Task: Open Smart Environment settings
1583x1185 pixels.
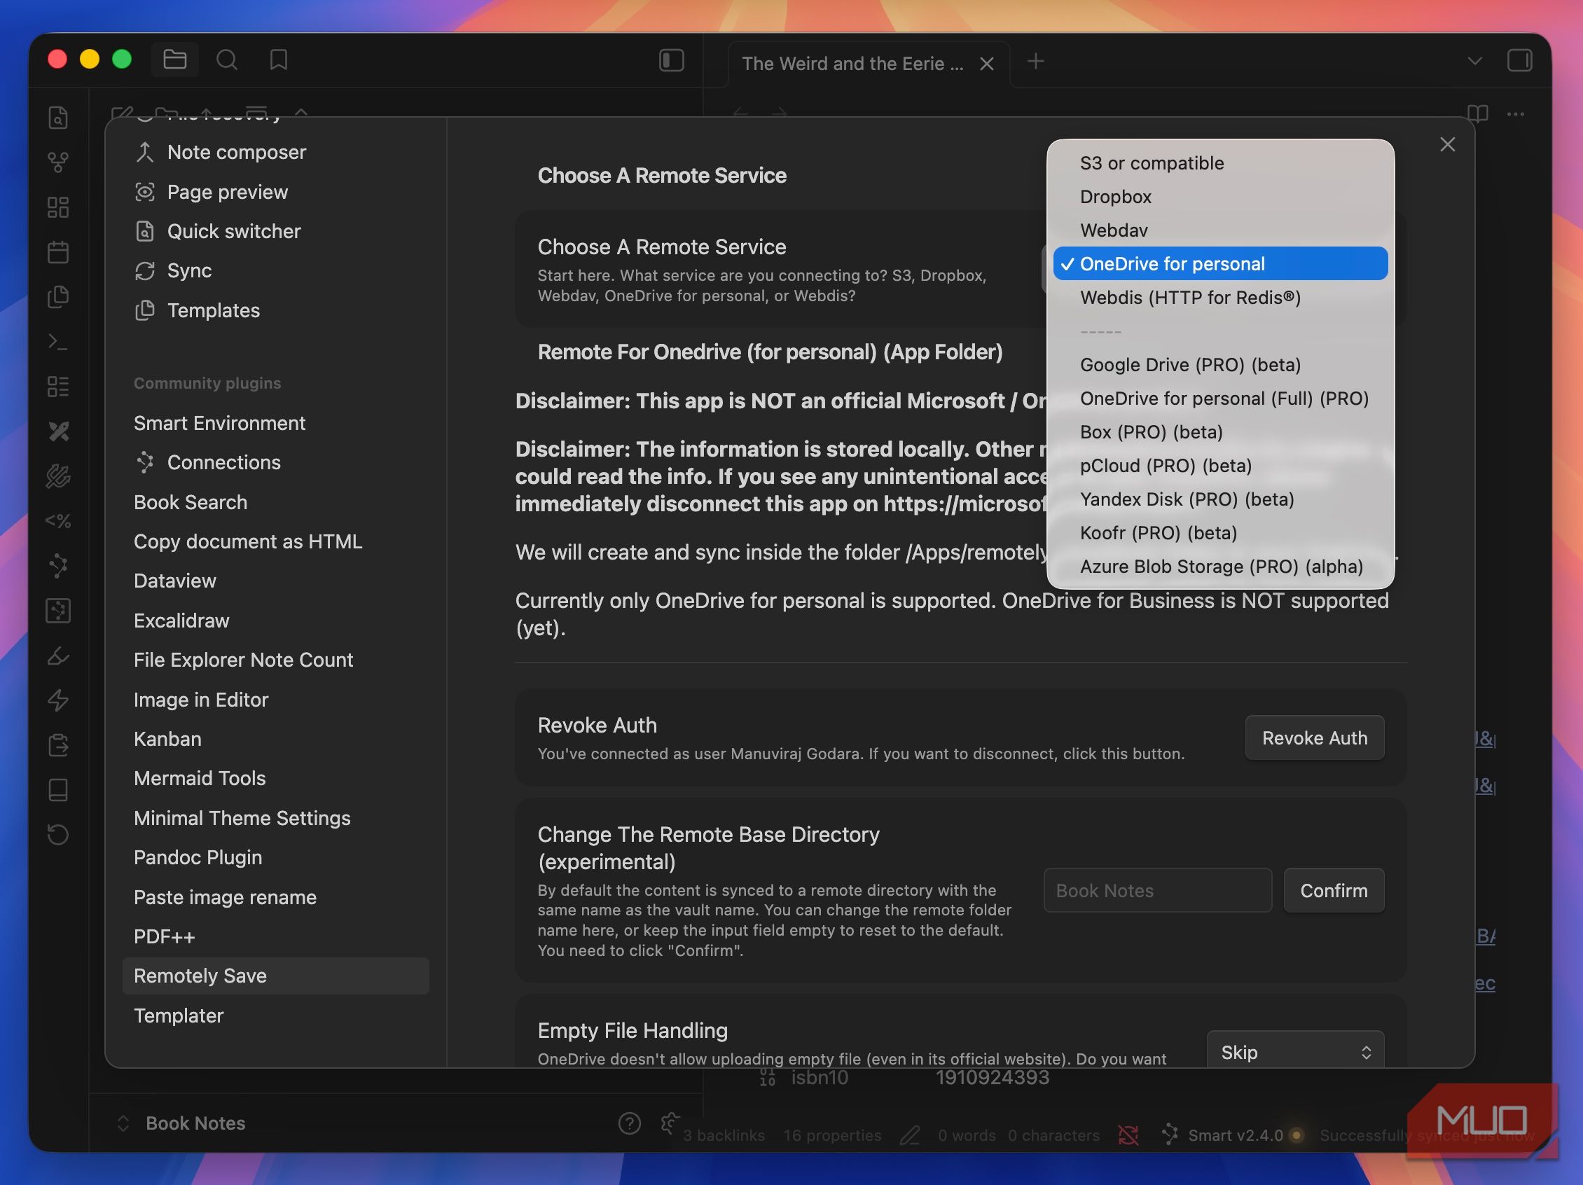Action: coord(275,423)
